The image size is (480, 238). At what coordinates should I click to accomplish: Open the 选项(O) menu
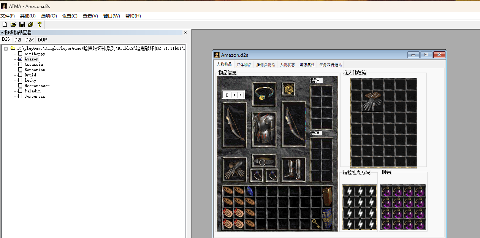pyautogui.click(x=49, y=16)
